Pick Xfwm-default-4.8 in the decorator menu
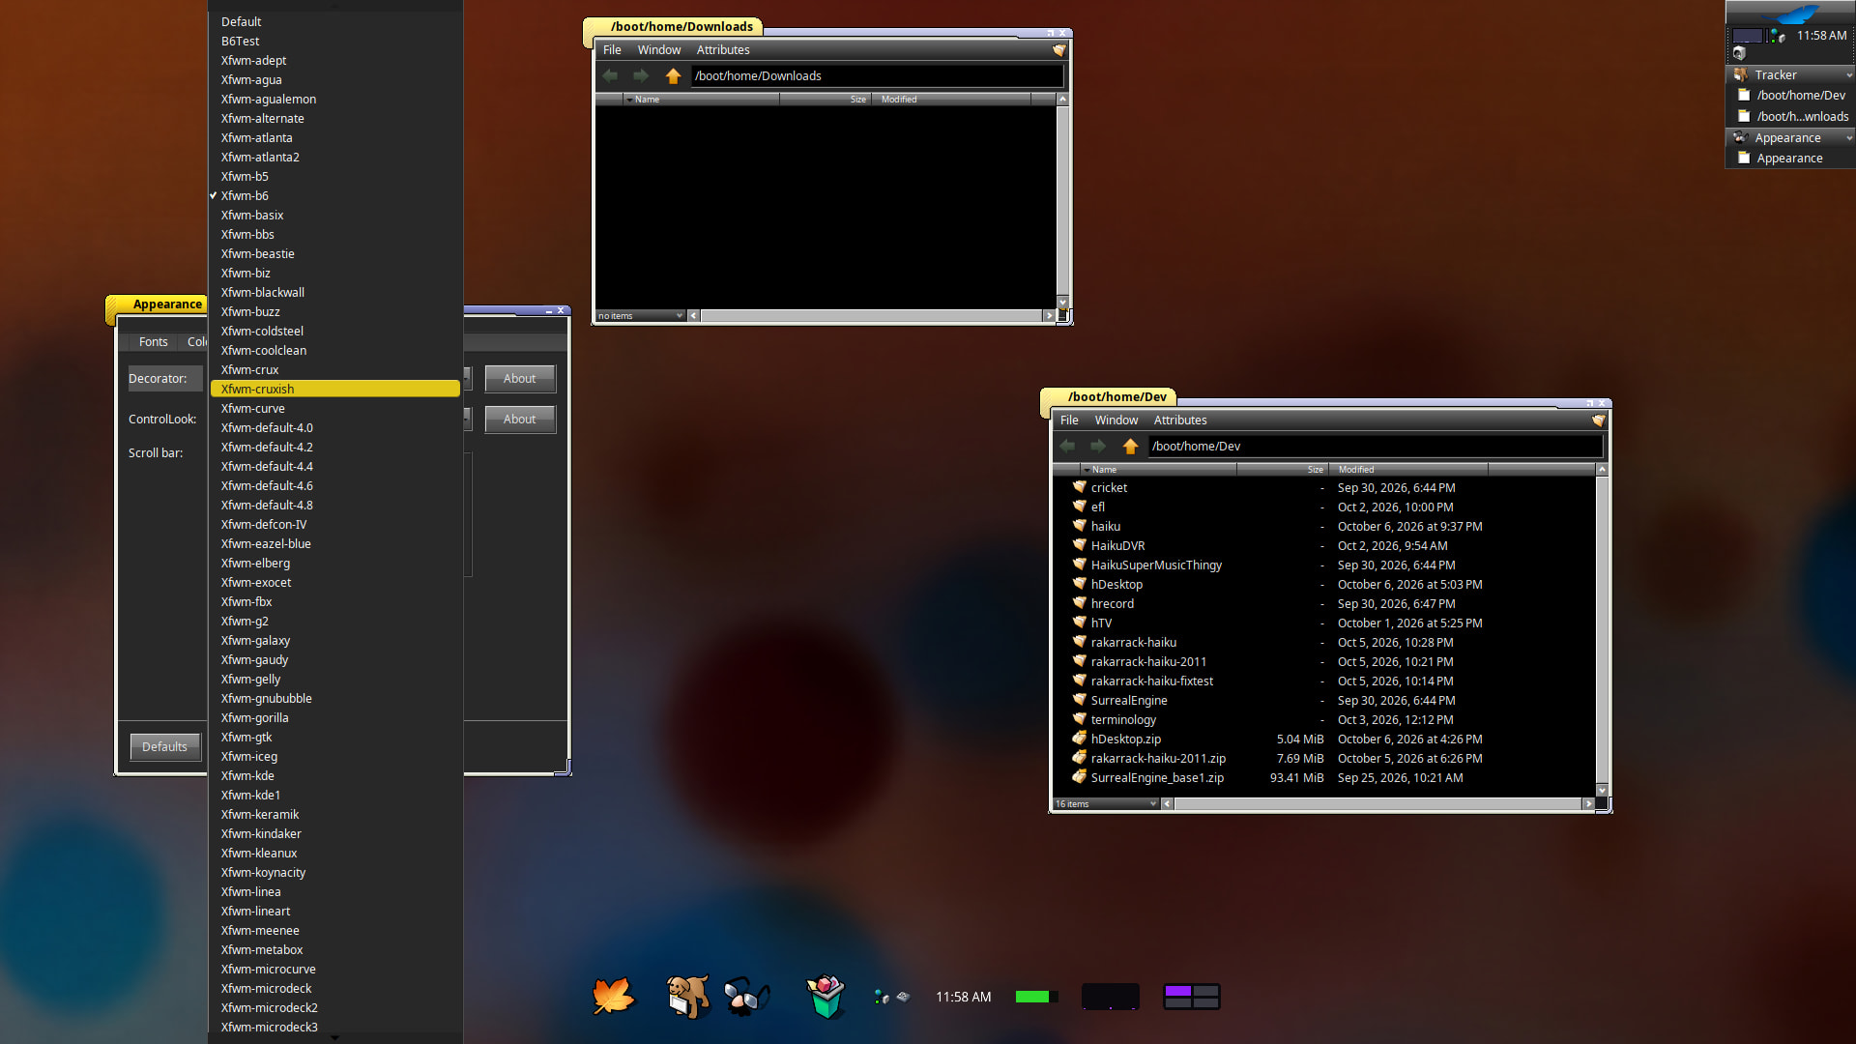The height and width of the screenshot is (1044, 1856). [334, 505]
